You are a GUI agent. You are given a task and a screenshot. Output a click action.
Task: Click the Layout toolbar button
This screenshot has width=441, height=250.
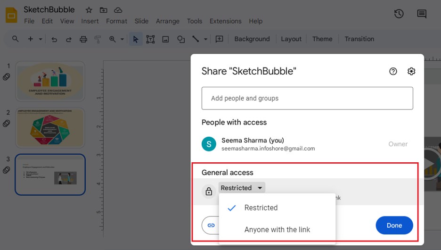click(291, 39)
